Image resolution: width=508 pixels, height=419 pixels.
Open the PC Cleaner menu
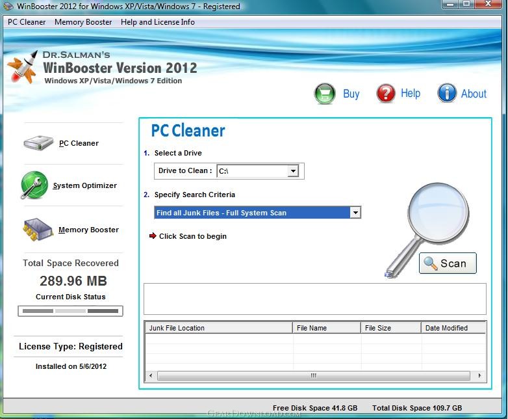point(27,22)
